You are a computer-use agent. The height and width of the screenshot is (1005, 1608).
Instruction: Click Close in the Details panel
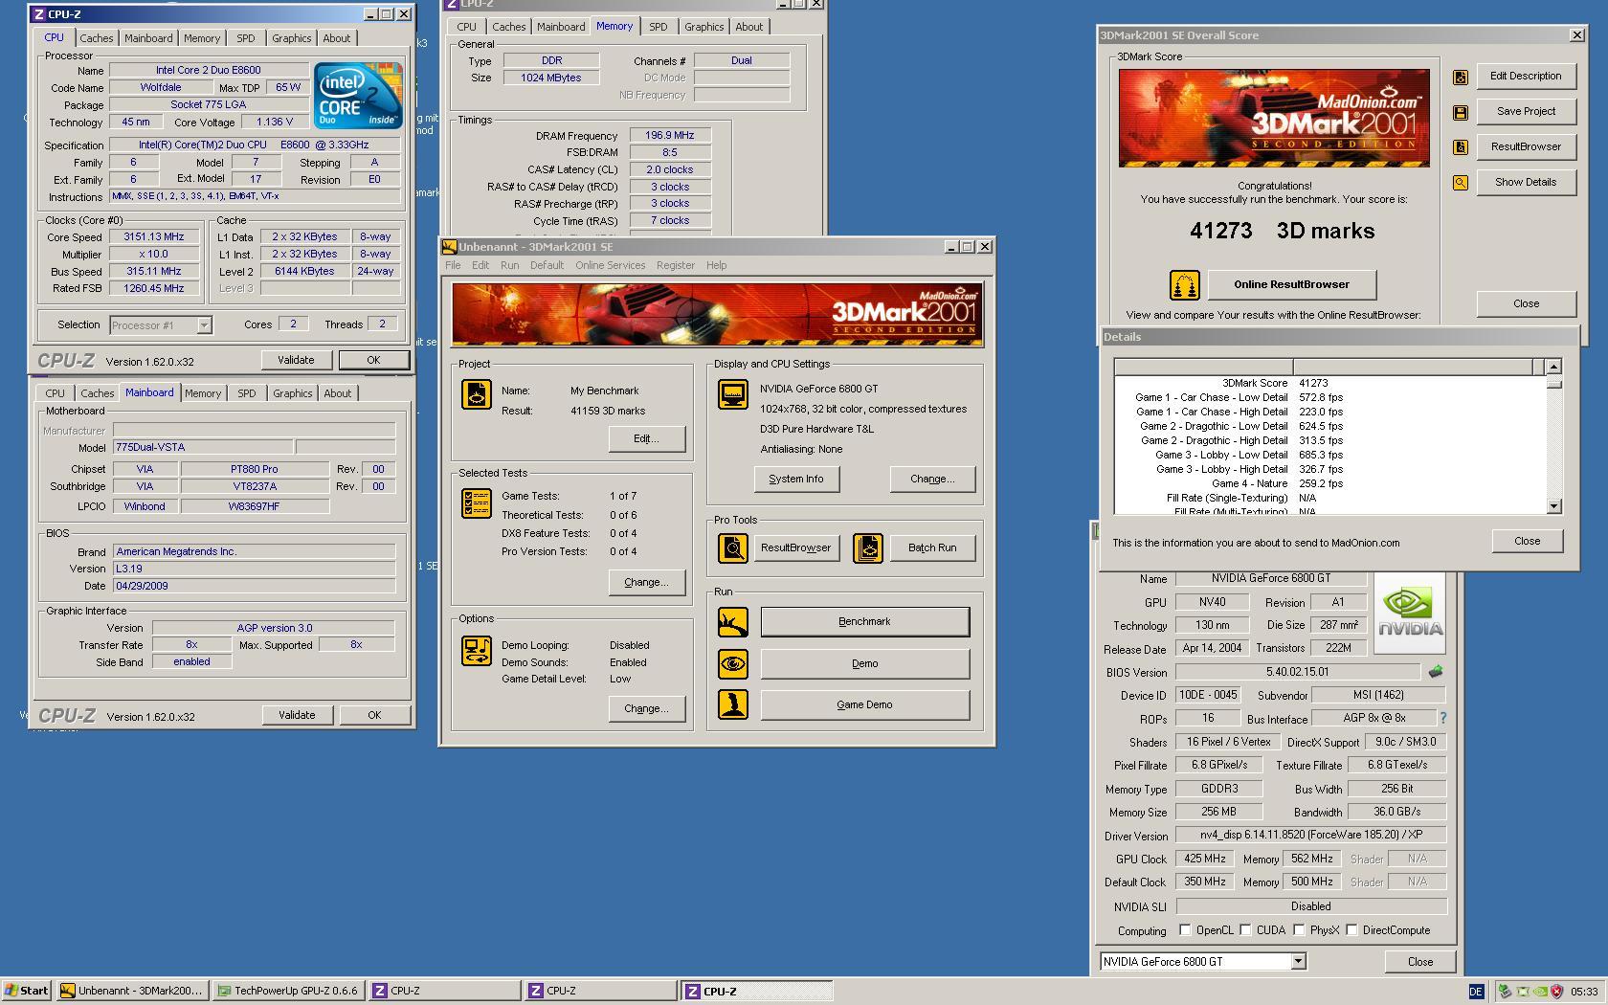(x=1527, y=541)
